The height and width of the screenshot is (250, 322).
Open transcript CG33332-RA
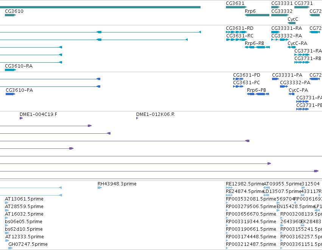[280, 40]
